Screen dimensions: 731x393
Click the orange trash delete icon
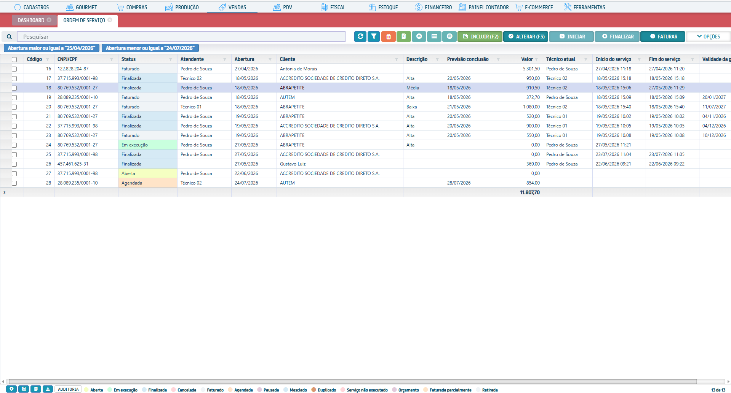coord(388,37)
